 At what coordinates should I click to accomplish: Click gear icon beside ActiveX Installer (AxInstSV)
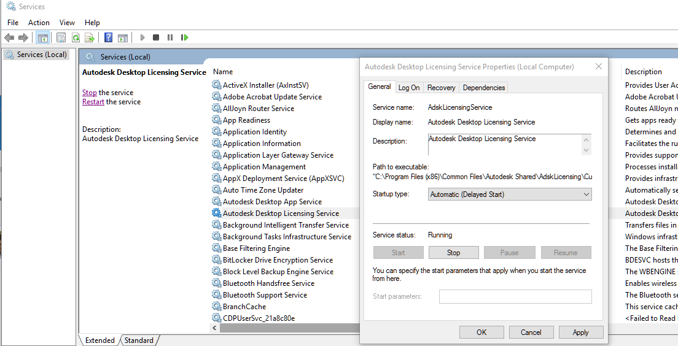click(216, 85)
